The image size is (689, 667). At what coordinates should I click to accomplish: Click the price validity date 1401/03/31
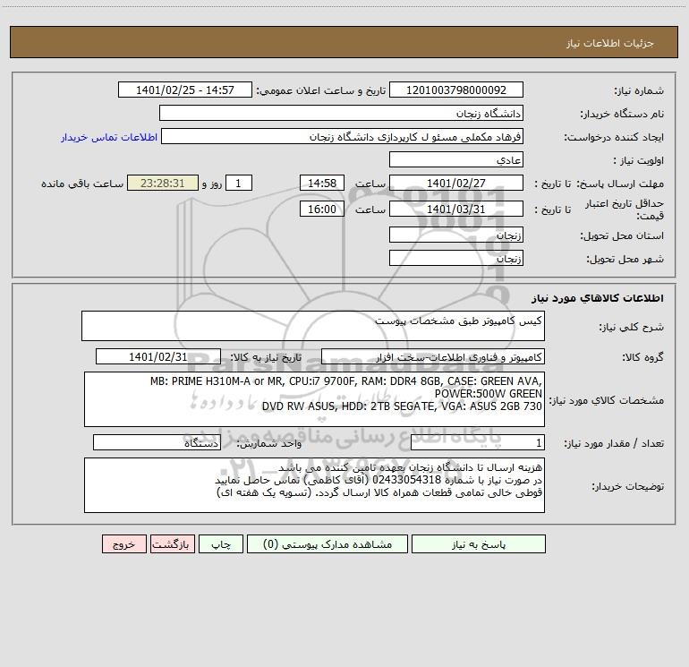456,210
